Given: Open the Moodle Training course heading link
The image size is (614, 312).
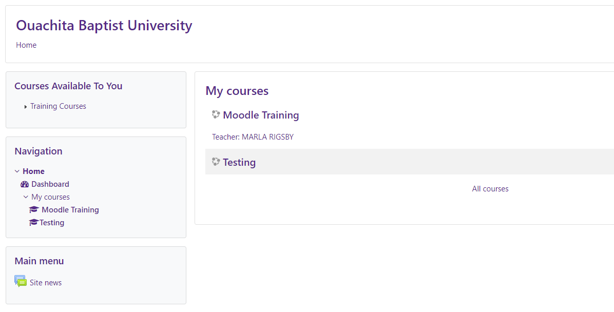Looking at the screenshot, I should tap(261, 115).
